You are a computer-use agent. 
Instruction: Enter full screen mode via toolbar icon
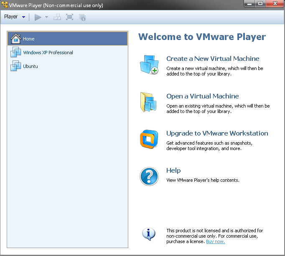click(70, 17)
